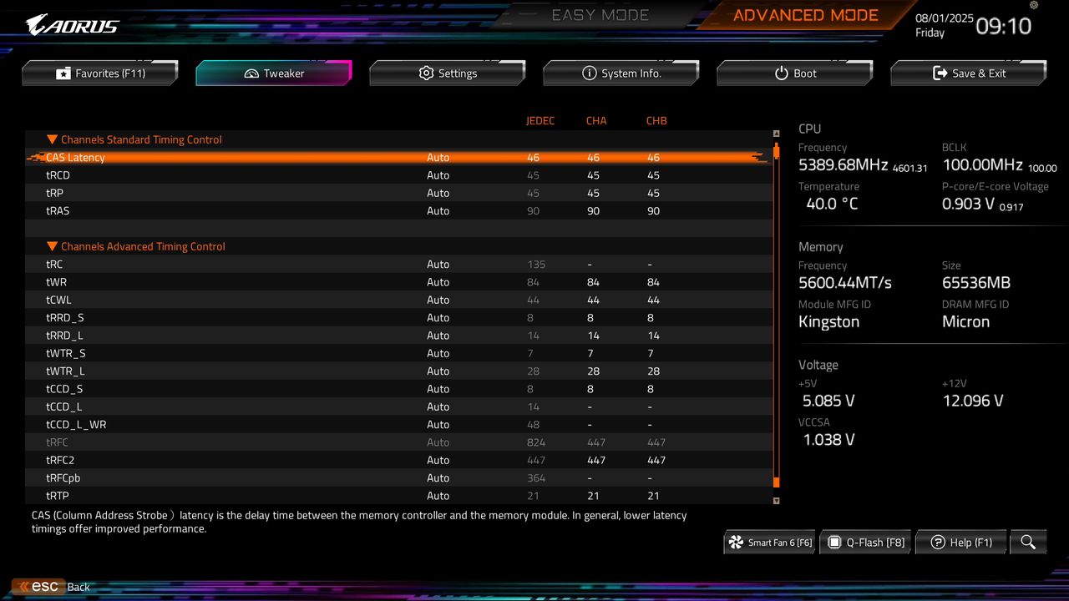Image resolution: width=1069 pixels, height=601 pixels.
Task: Switch to Easy Mode
Action: (600, 15)
